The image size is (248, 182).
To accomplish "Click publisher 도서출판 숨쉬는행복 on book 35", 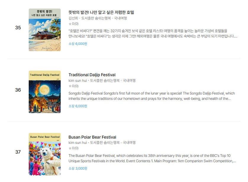I will [x=96, y=18].
